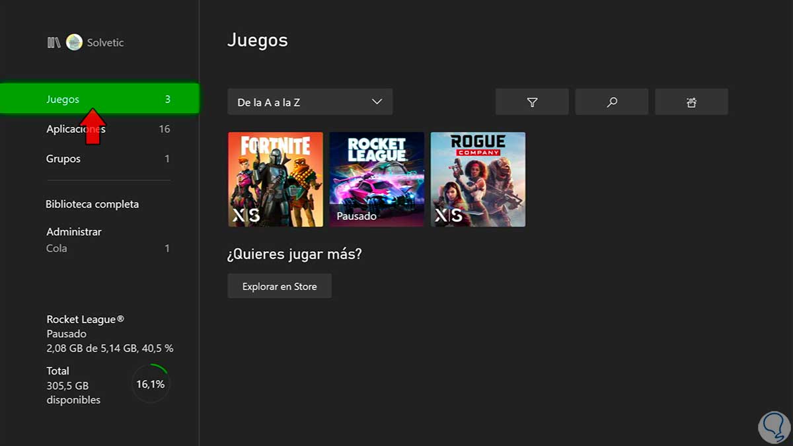
Task: Click the 16,1% storage usage ring
Action: click(x=151, y=384)
